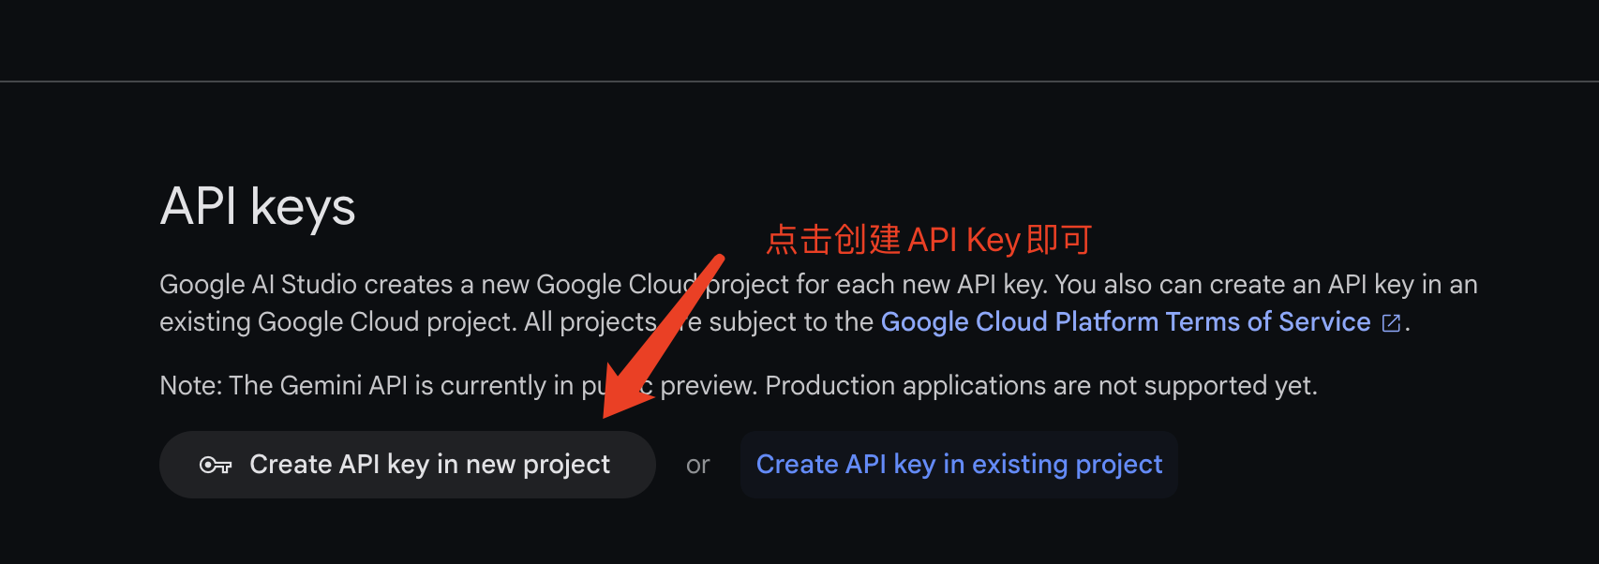This screenshot has height=564, width=1599.
Task: Click the key icon in the new project button
Action: pyautogui.click(x=216, y=465)
